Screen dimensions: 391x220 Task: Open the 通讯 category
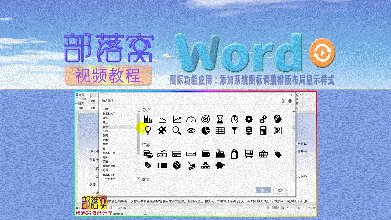pos(105,118)
